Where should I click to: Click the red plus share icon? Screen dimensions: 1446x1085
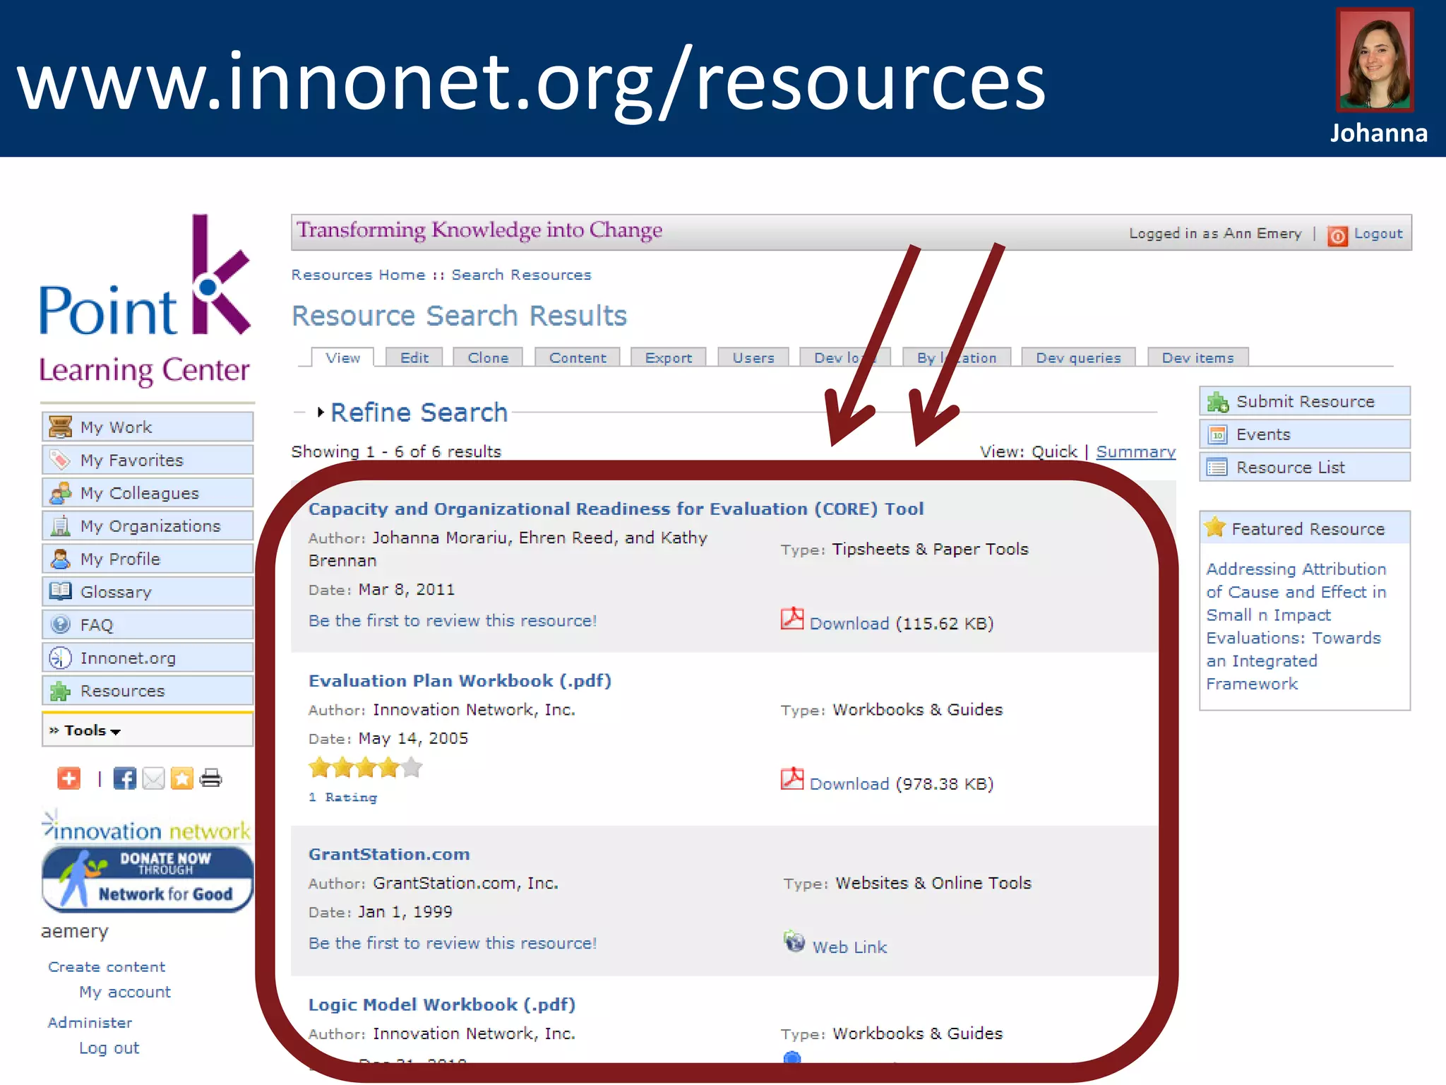coord(68,778)
